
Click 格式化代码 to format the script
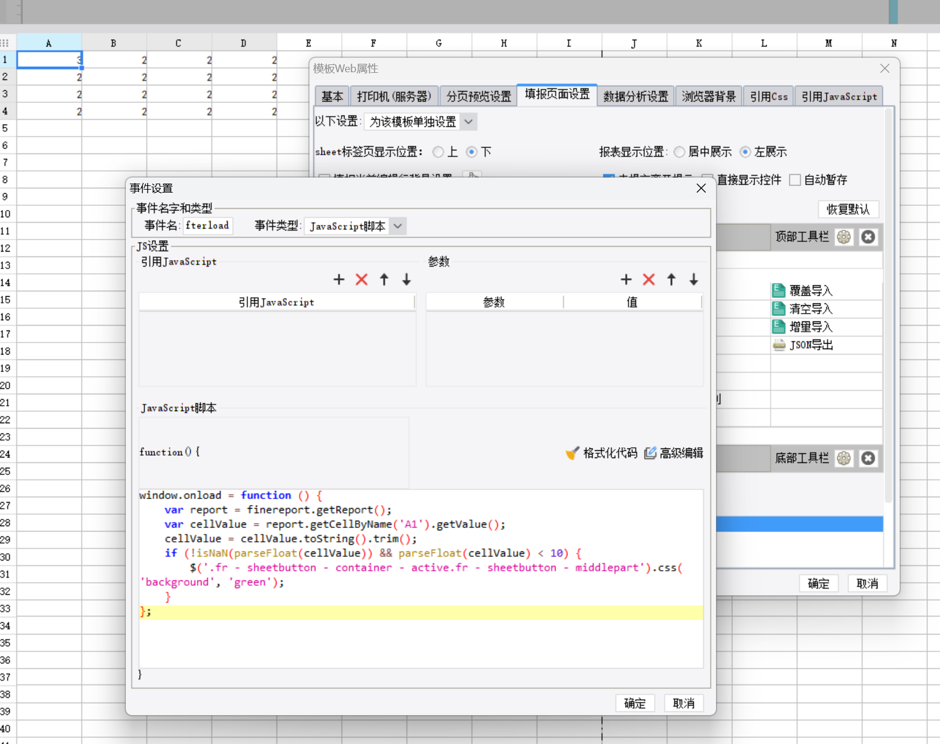point(601,453)
